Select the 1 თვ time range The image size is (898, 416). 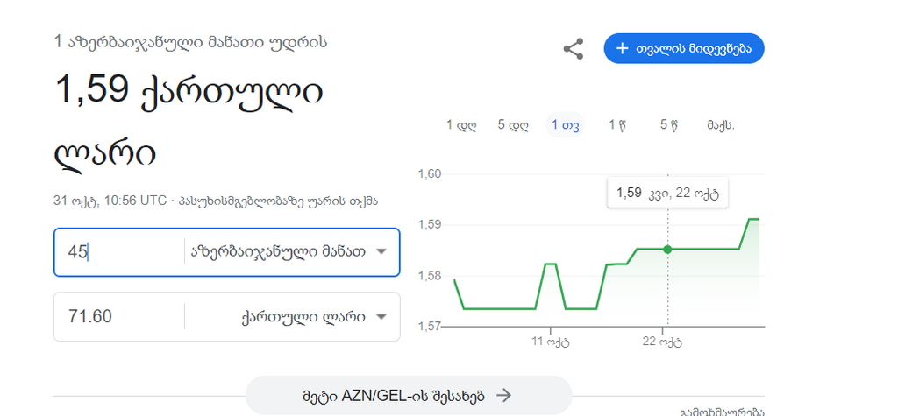566,125
